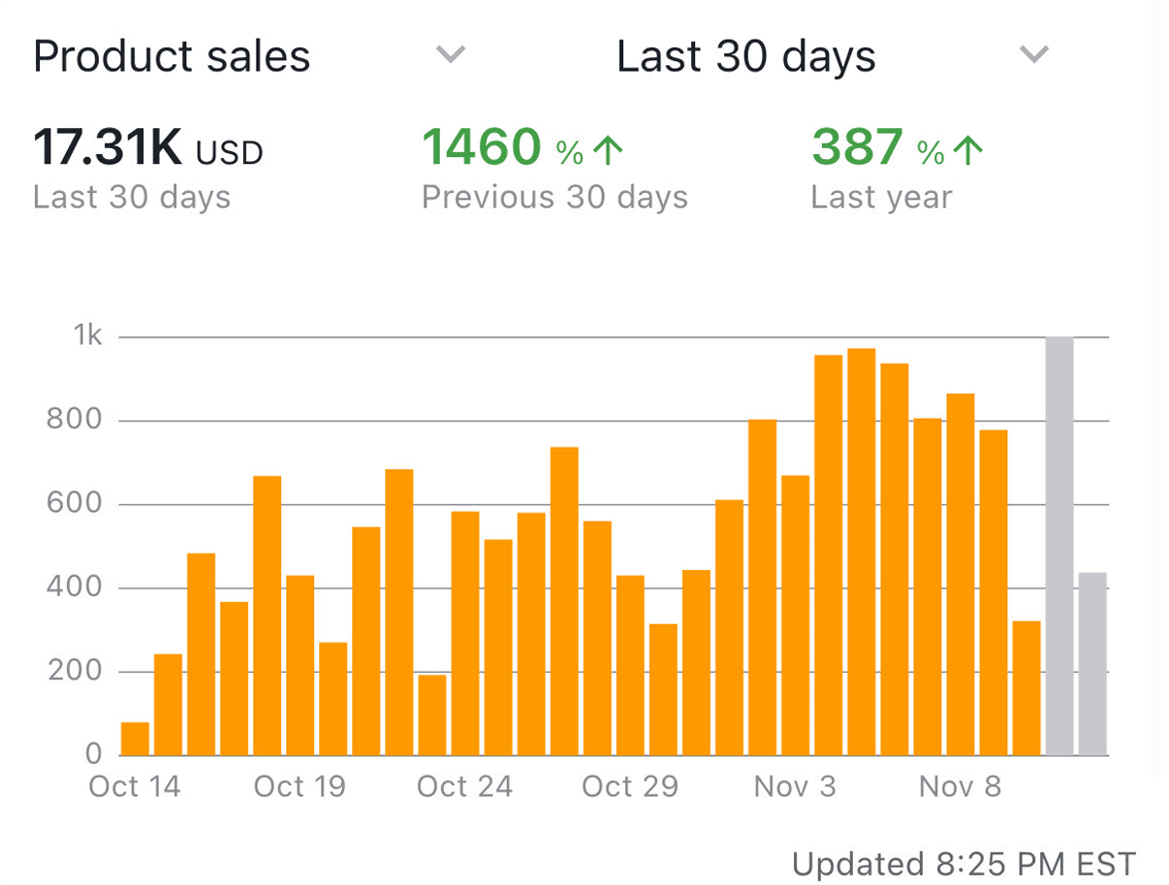Viewport: 1169px width, 885px height.
Task: Select the short gray bar at chart end
Action: (1092, 664)
